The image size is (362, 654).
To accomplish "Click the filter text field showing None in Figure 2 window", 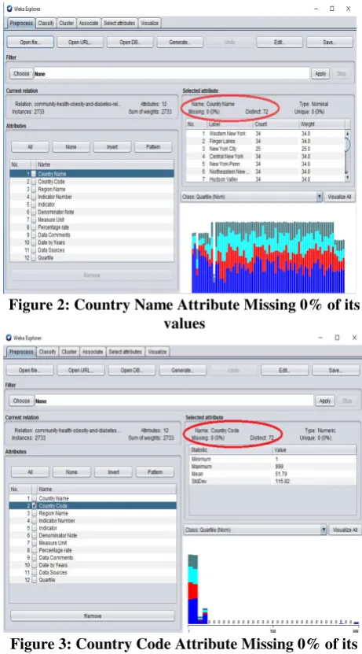I will click(x=172, y=73).
